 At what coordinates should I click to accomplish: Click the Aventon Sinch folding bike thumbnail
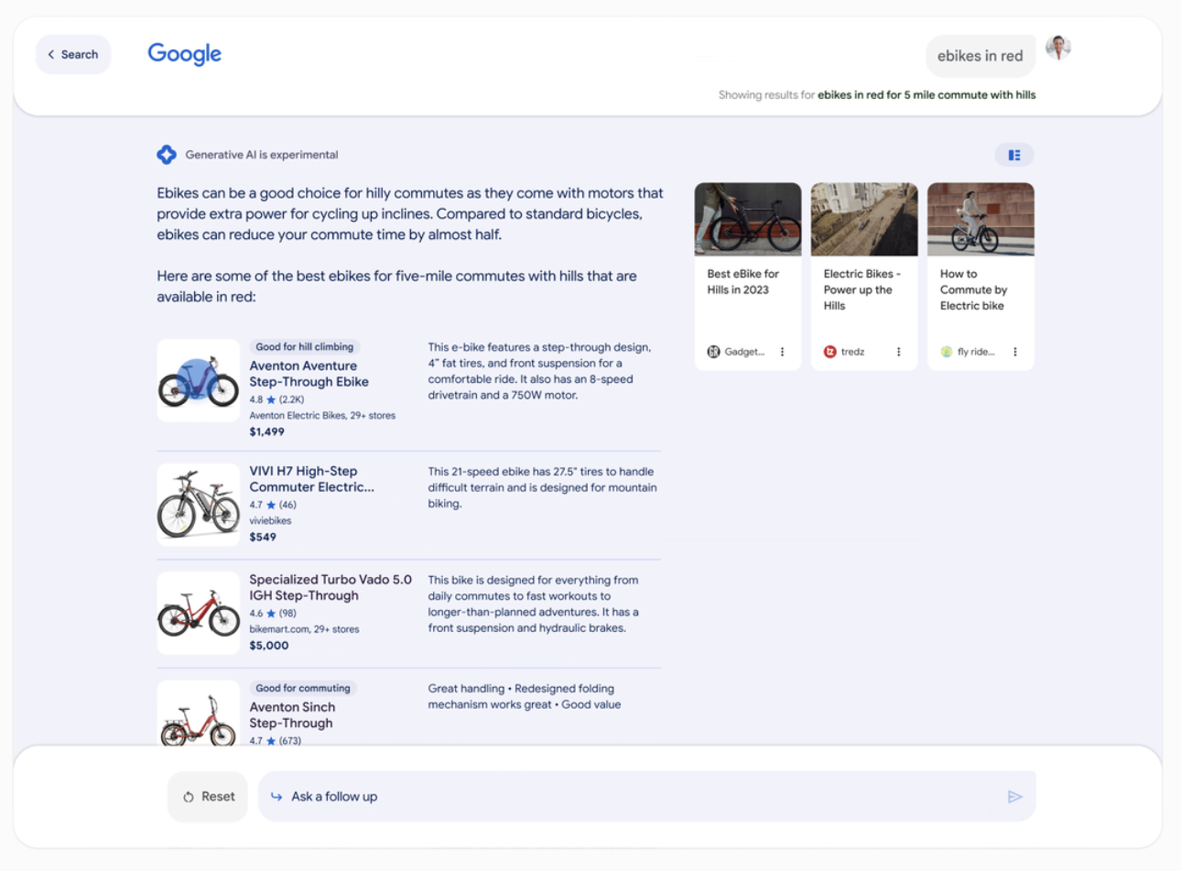[199, 713]
